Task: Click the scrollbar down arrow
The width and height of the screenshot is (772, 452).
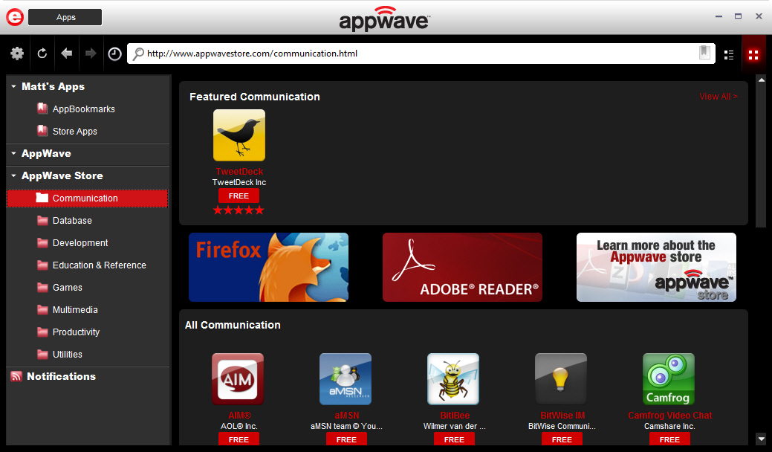Action: [761, 439]
